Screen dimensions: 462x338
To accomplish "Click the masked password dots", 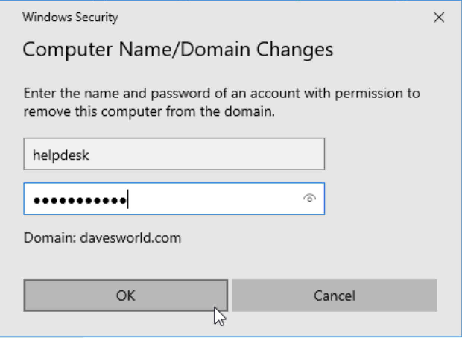I will tap(80, 200).
